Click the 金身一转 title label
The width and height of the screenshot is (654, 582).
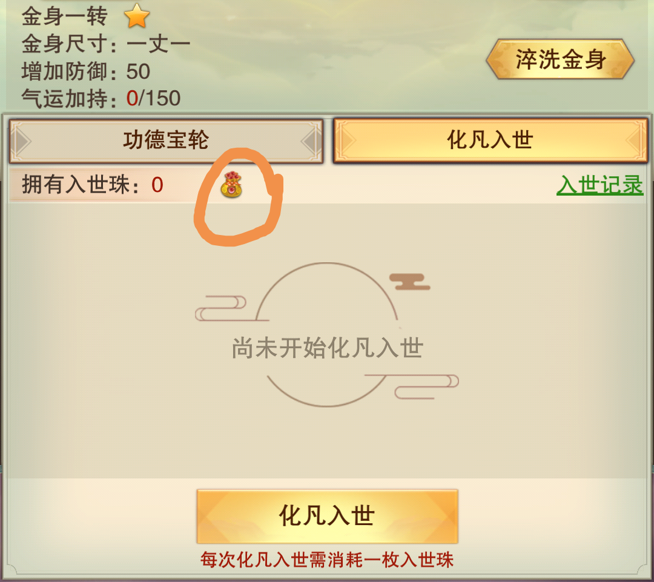(65, 16)
